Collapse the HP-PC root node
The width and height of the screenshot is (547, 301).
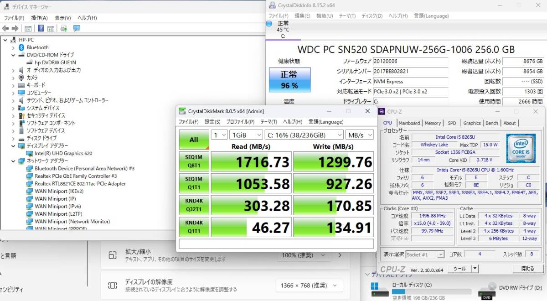click(x=5, y=40)
